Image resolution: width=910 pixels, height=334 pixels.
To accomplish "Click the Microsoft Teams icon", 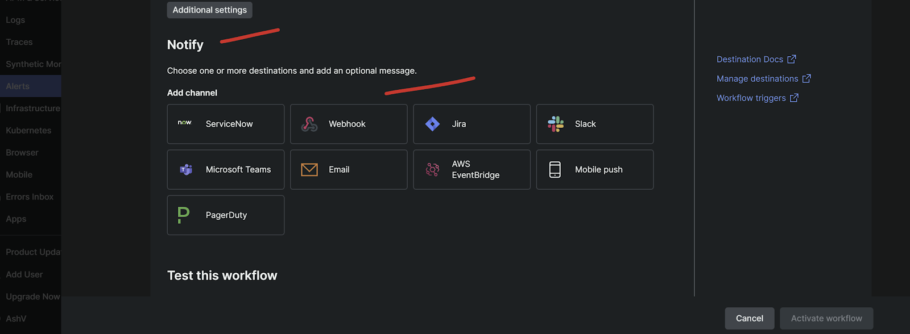I will [186, 169].
